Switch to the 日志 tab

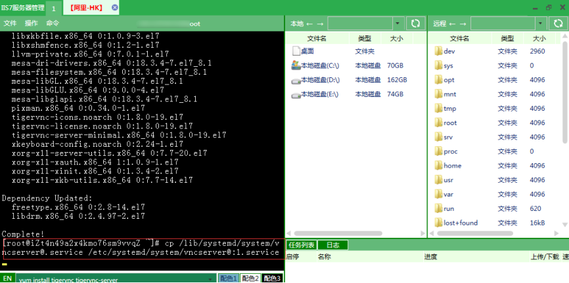pyautogui.click(x=332, y=245)
